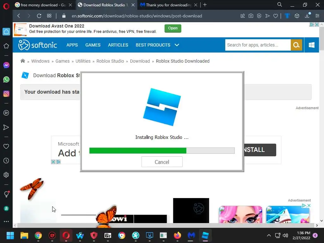Click the Windows breadcrumb link
Screen dimensions: 324x243
click(x=40, y=61)
